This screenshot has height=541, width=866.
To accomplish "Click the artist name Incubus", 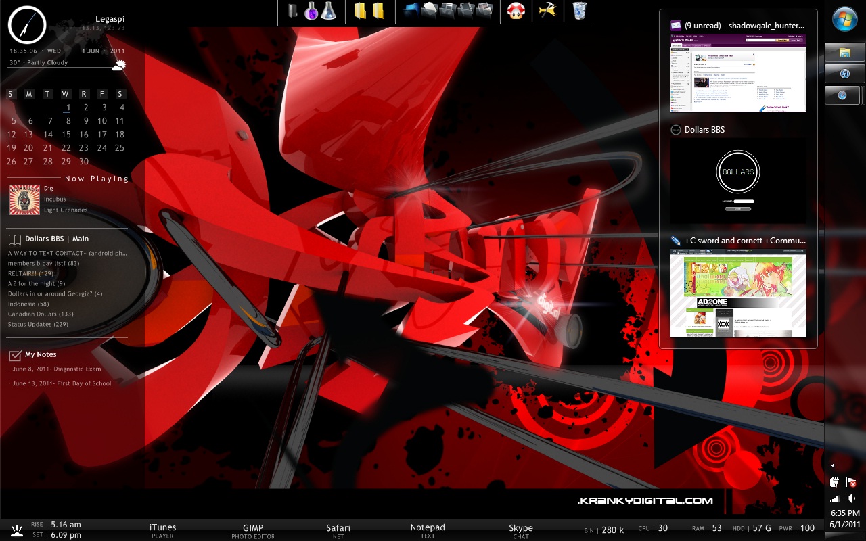I will pos(55,199).
